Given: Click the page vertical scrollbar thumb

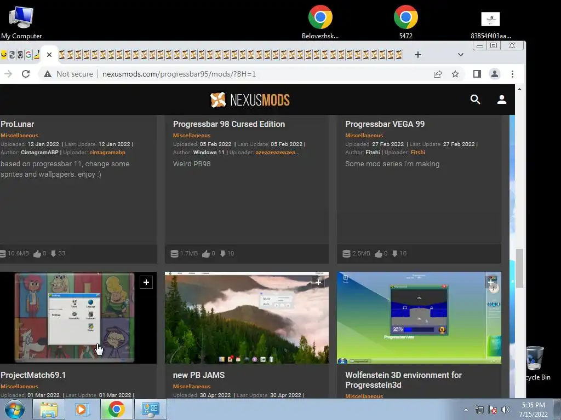Looking at the screenshot, I should pyautogui.click(x=519, y=268).
